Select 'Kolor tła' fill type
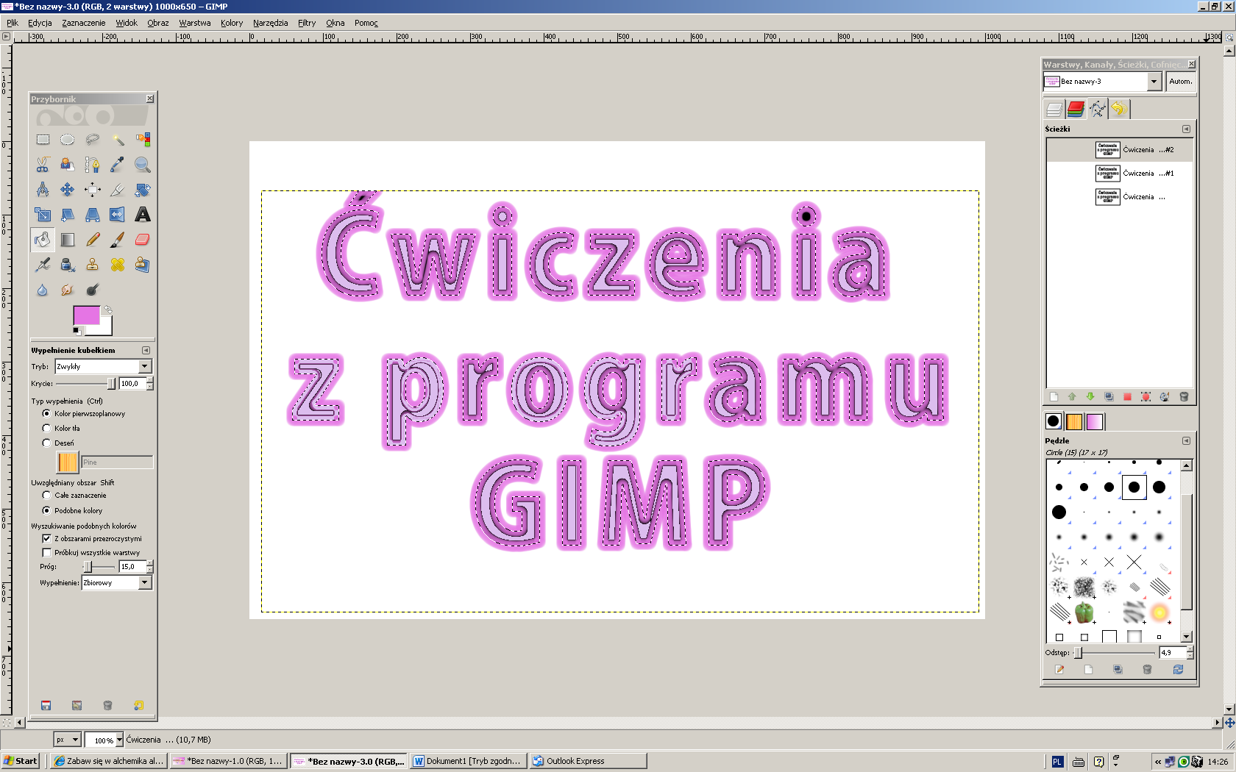1236x772 pixels. click(x=46, y=428)
